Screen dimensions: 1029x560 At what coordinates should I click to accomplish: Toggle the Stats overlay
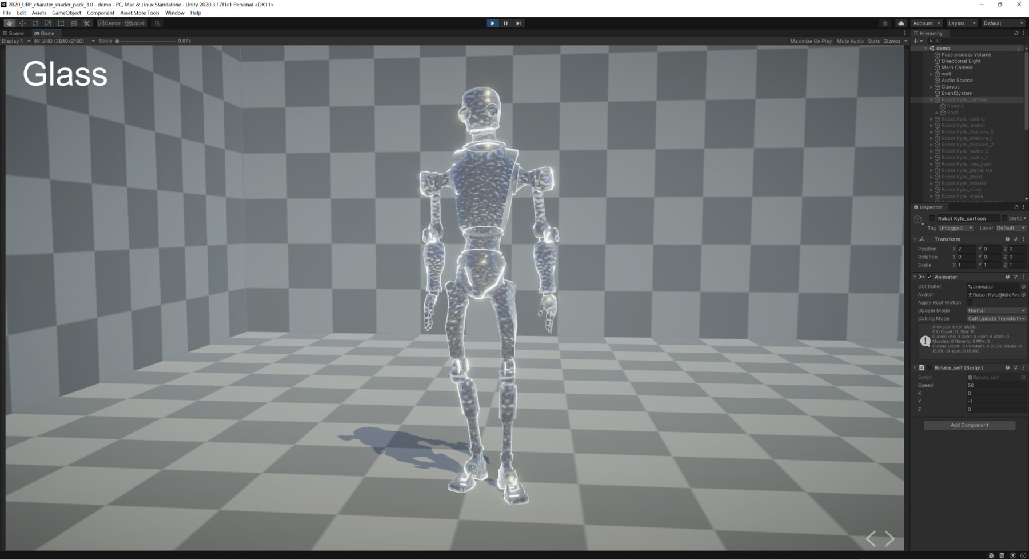click(x=874, y=41)
